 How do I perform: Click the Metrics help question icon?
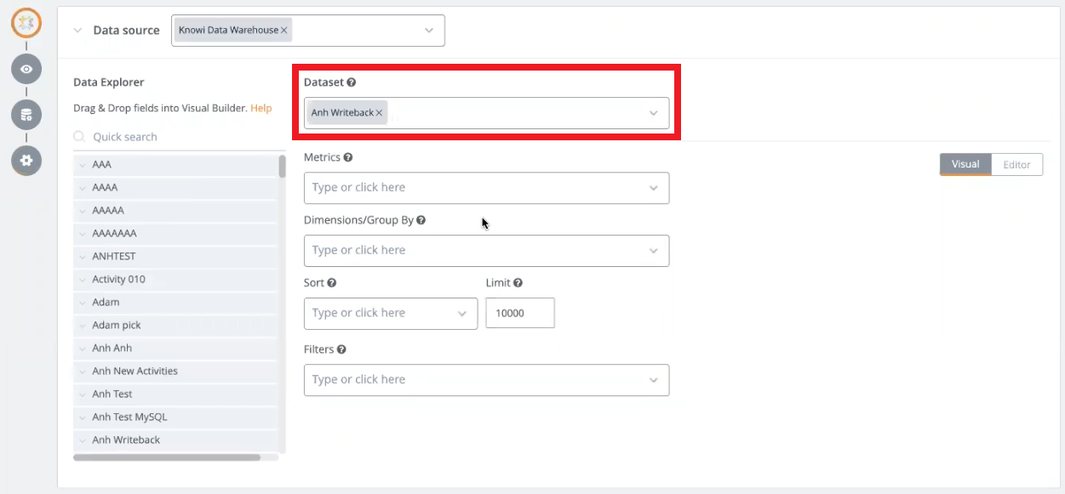click(x=348, y=157)
